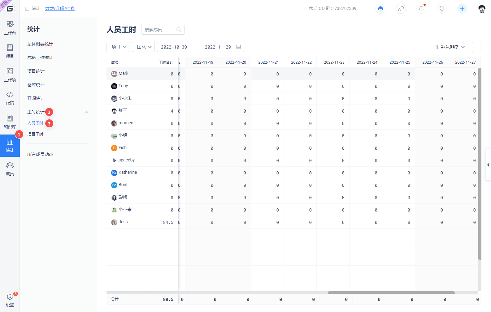Open the notifications bell
Image resolution: width=491 pixels, height=312 pixels.
click(x=421, y=9)
